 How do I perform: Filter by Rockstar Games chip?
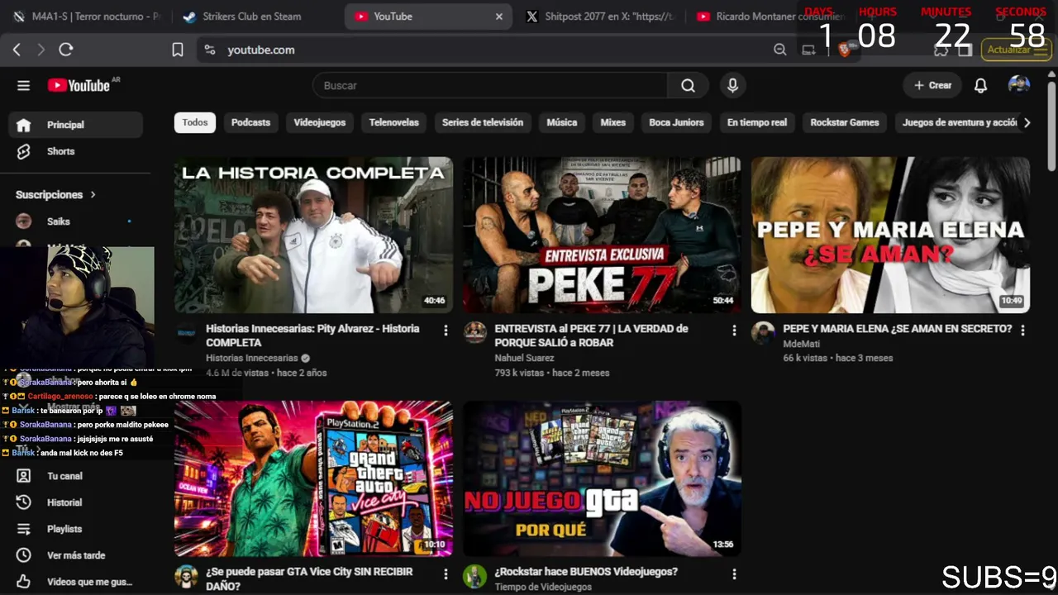tap(845, 122)
